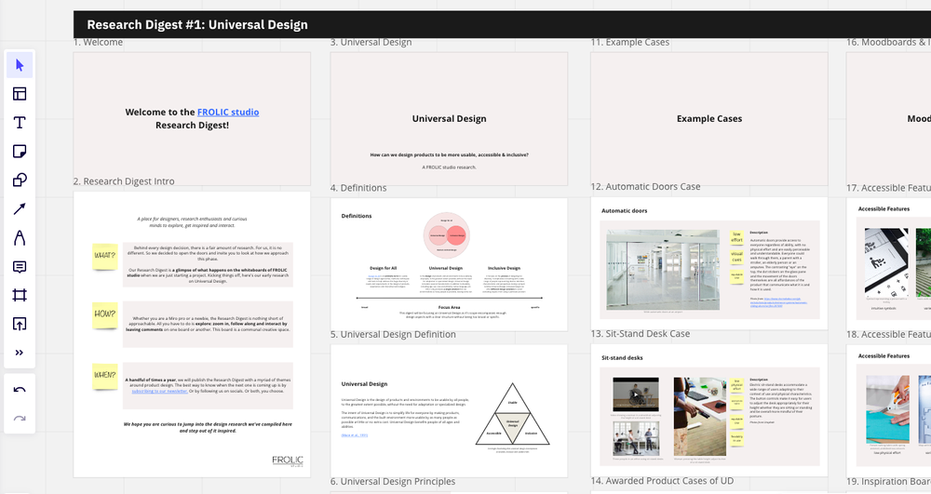The height and width of the screenshot is (494, 931).
Task: Select the Sit-stand desks heading
Action: coord(622,357)
